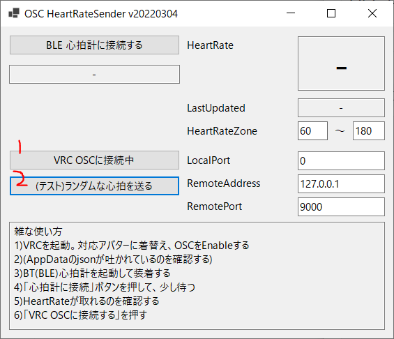Click the HeartRateZone label
Screen dimensions: 394x339
pyautogui.click(x=222, y=131)
